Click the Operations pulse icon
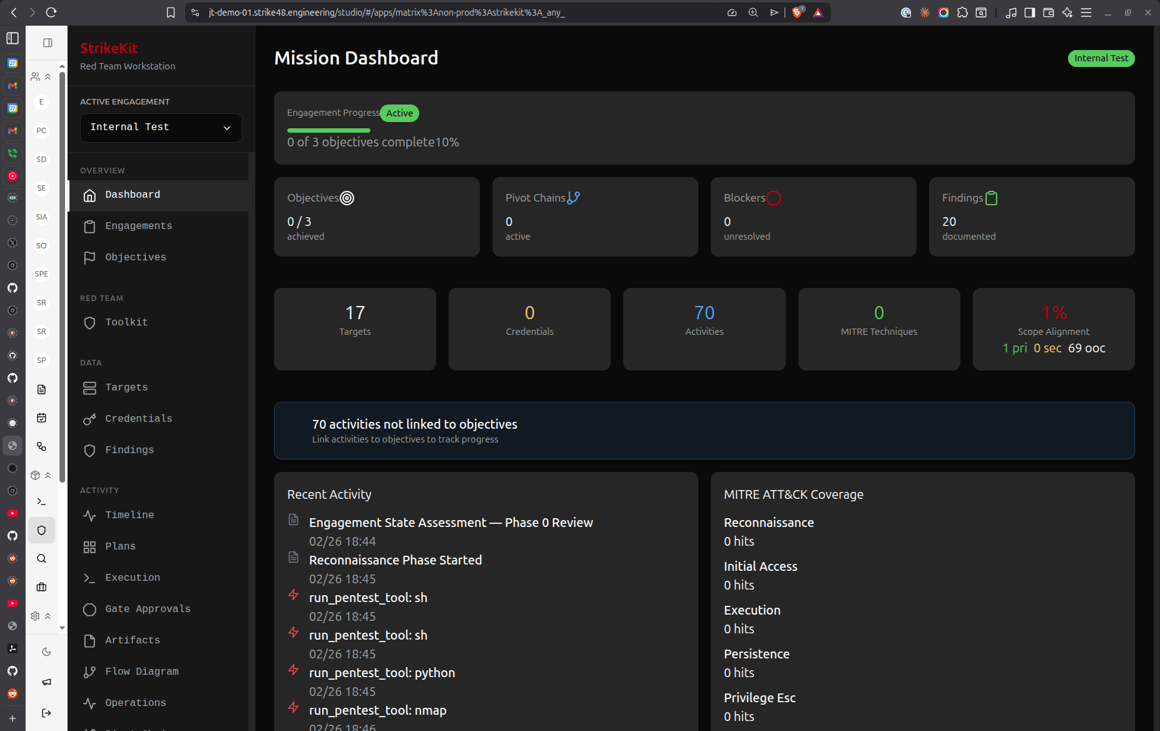This screenshot has width=1160, height=731. (x=89, y=703)
